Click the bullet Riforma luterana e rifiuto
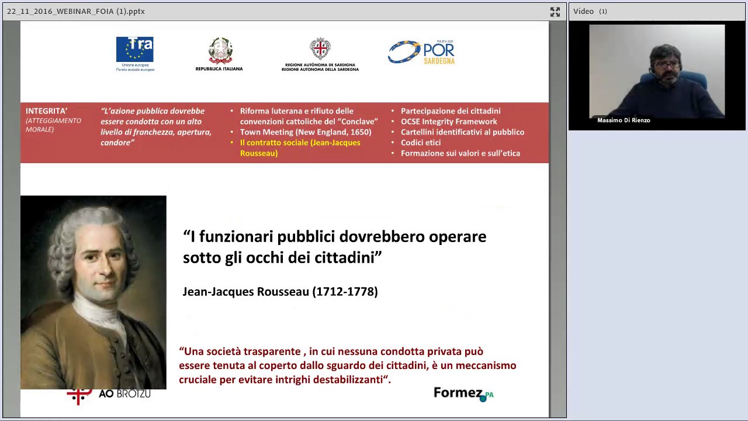This screenshot has width=748, height=421. (309, 116)
